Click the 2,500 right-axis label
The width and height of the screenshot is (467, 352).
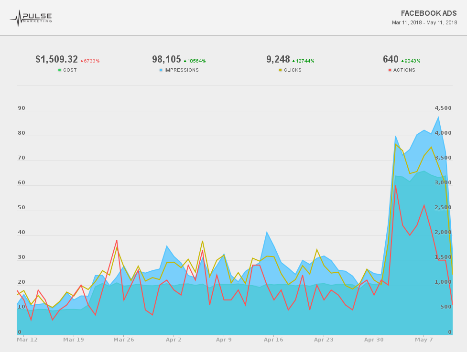click(x=443, y=208)
